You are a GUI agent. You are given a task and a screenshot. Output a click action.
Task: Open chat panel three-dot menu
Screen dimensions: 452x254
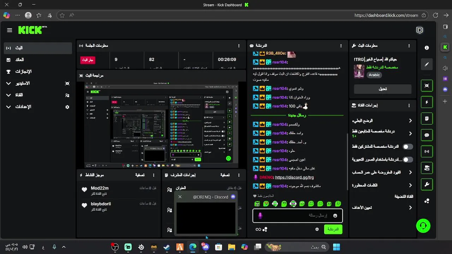click(341, 46)
